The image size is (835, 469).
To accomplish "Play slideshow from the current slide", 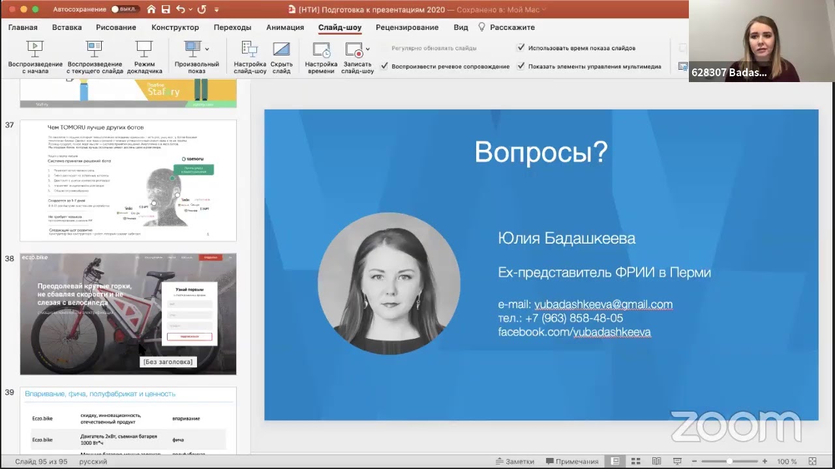I will tap(95, 57).
